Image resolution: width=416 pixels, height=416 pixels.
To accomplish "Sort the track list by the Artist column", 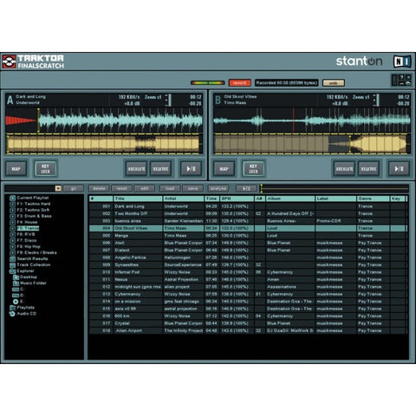I will coord(183,198).
